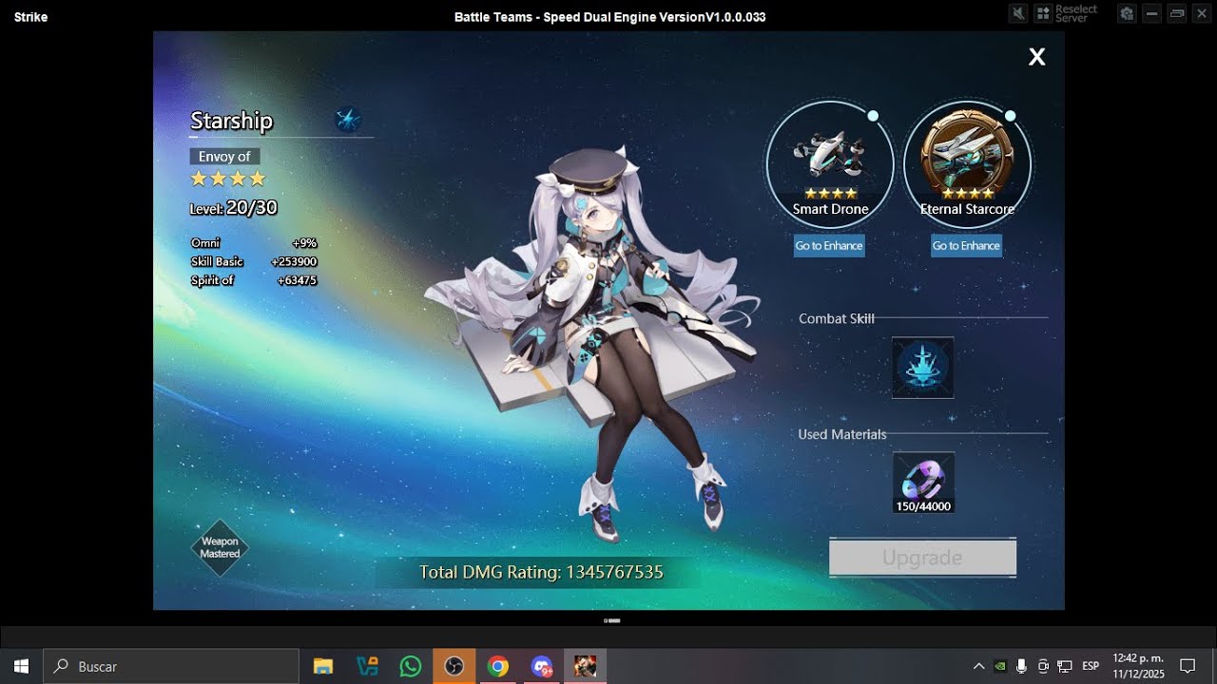Minimize the Strike launcher window
This screenshot has width=1217, height=684.
[x=1152, y=13]
